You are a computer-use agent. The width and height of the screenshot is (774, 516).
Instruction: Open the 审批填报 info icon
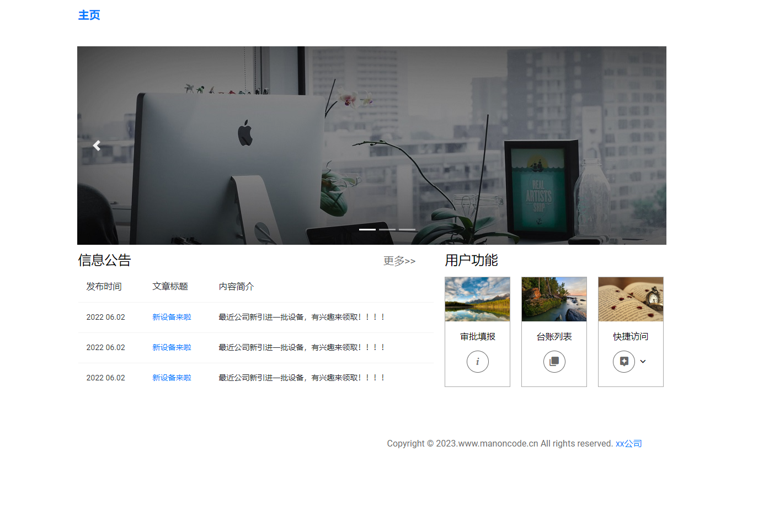(x=478, y=362)
